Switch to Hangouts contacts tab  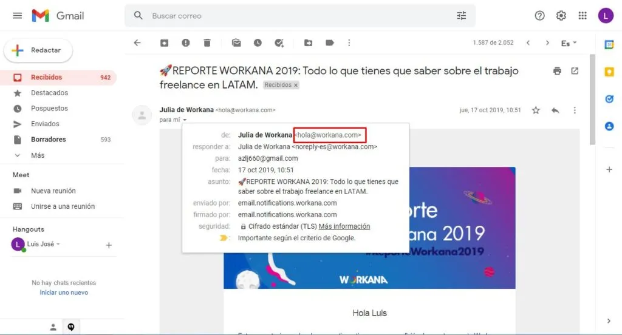coord(53,327)
